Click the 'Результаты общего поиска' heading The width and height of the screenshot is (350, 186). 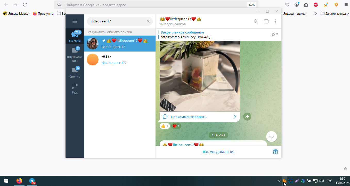[110, 32]
